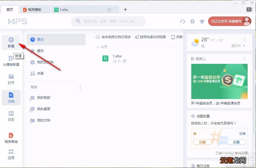Collapse the 今天 group chevron
256x168 pixels.
coord(98,47)
